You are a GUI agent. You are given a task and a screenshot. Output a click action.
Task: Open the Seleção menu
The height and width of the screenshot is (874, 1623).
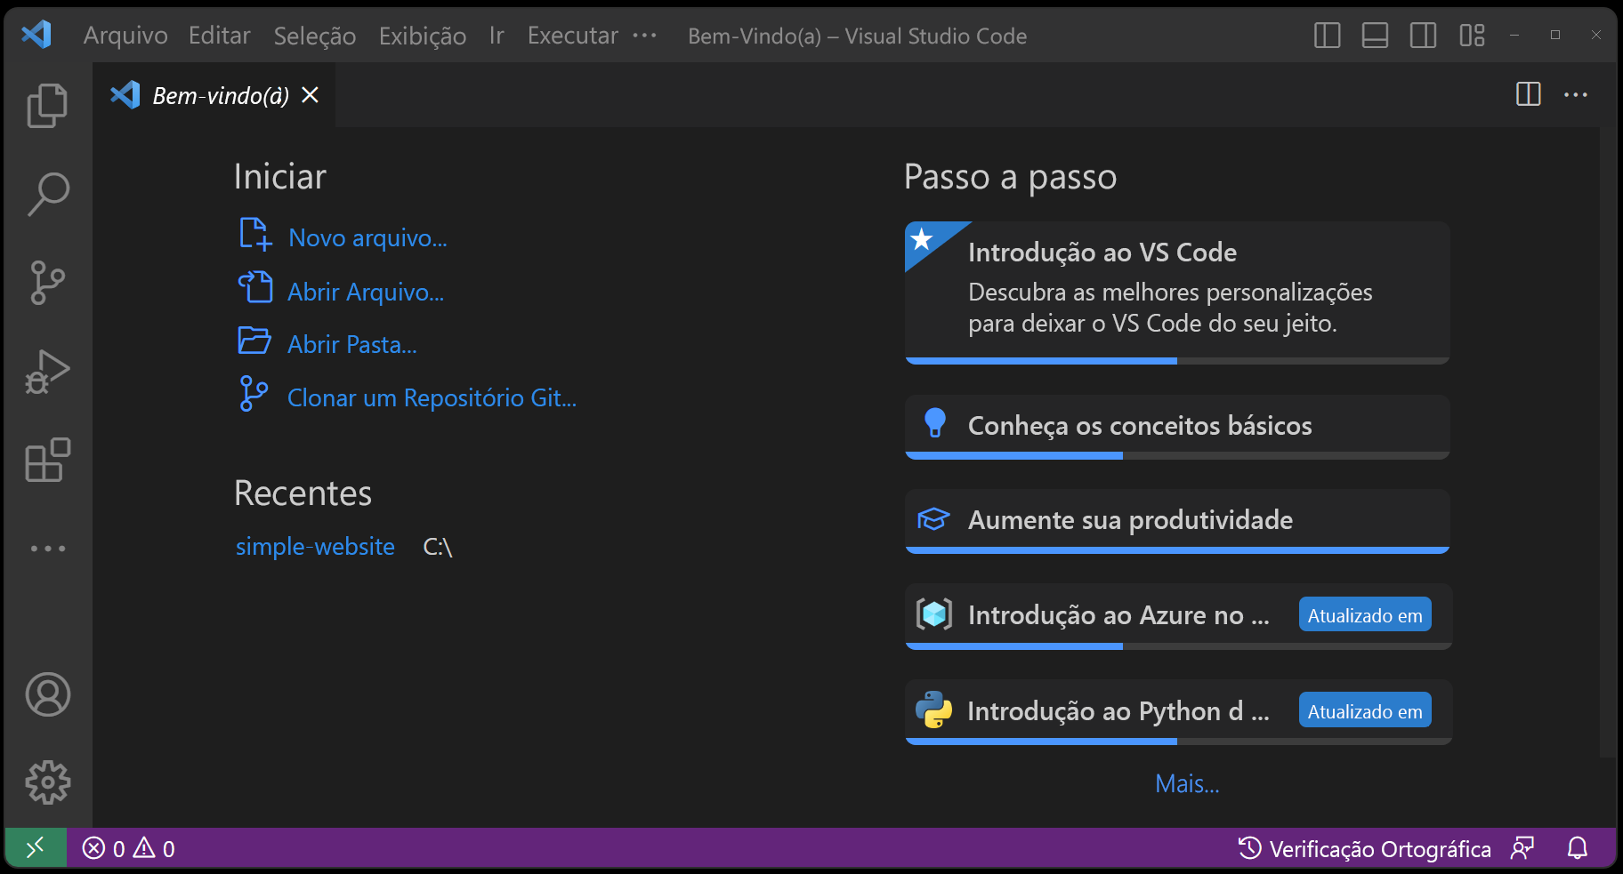[x=315, y=36]
